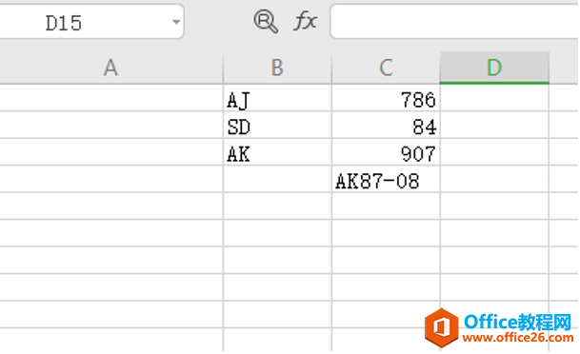Click the AK cell in column B

[277, 152]
